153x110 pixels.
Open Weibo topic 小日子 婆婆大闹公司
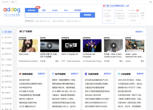pyautogui.click(x=27, y=106)
